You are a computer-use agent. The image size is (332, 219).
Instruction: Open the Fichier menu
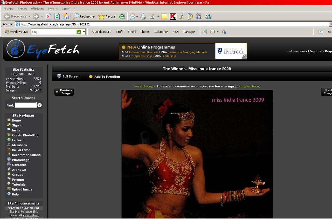point(9,9)
